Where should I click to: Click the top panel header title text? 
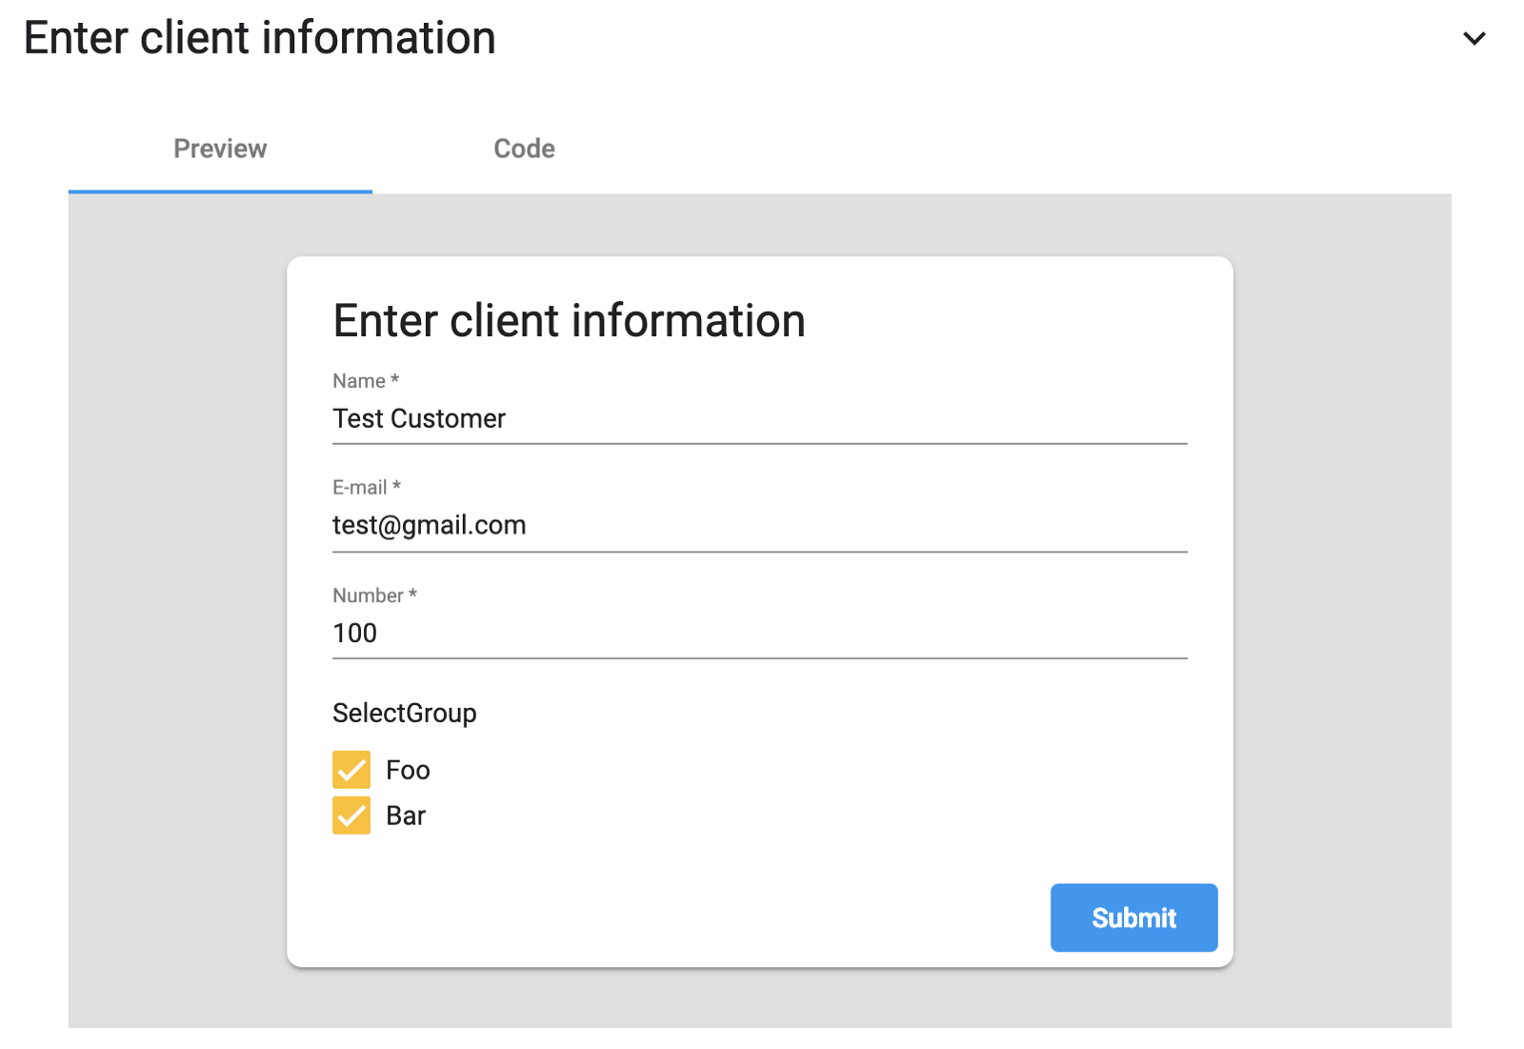point(259,39)
